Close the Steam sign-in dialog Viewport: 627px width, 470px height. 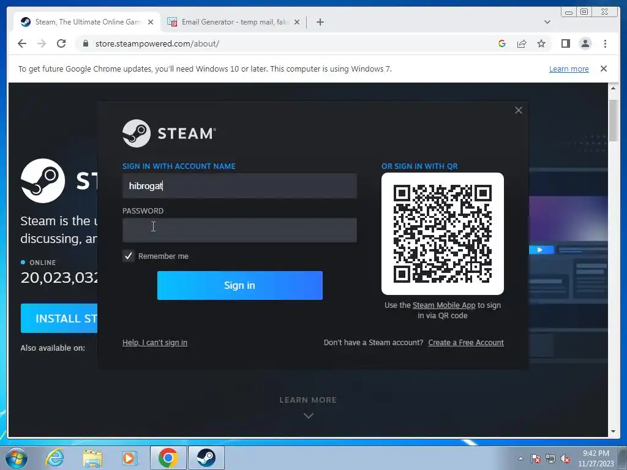pos(518,110)
